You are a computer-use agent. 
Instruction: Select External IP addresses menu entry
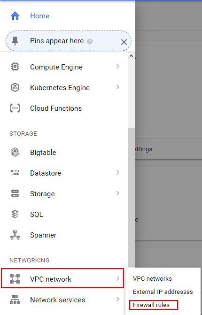pyautogui.click(x=163, y=292)
